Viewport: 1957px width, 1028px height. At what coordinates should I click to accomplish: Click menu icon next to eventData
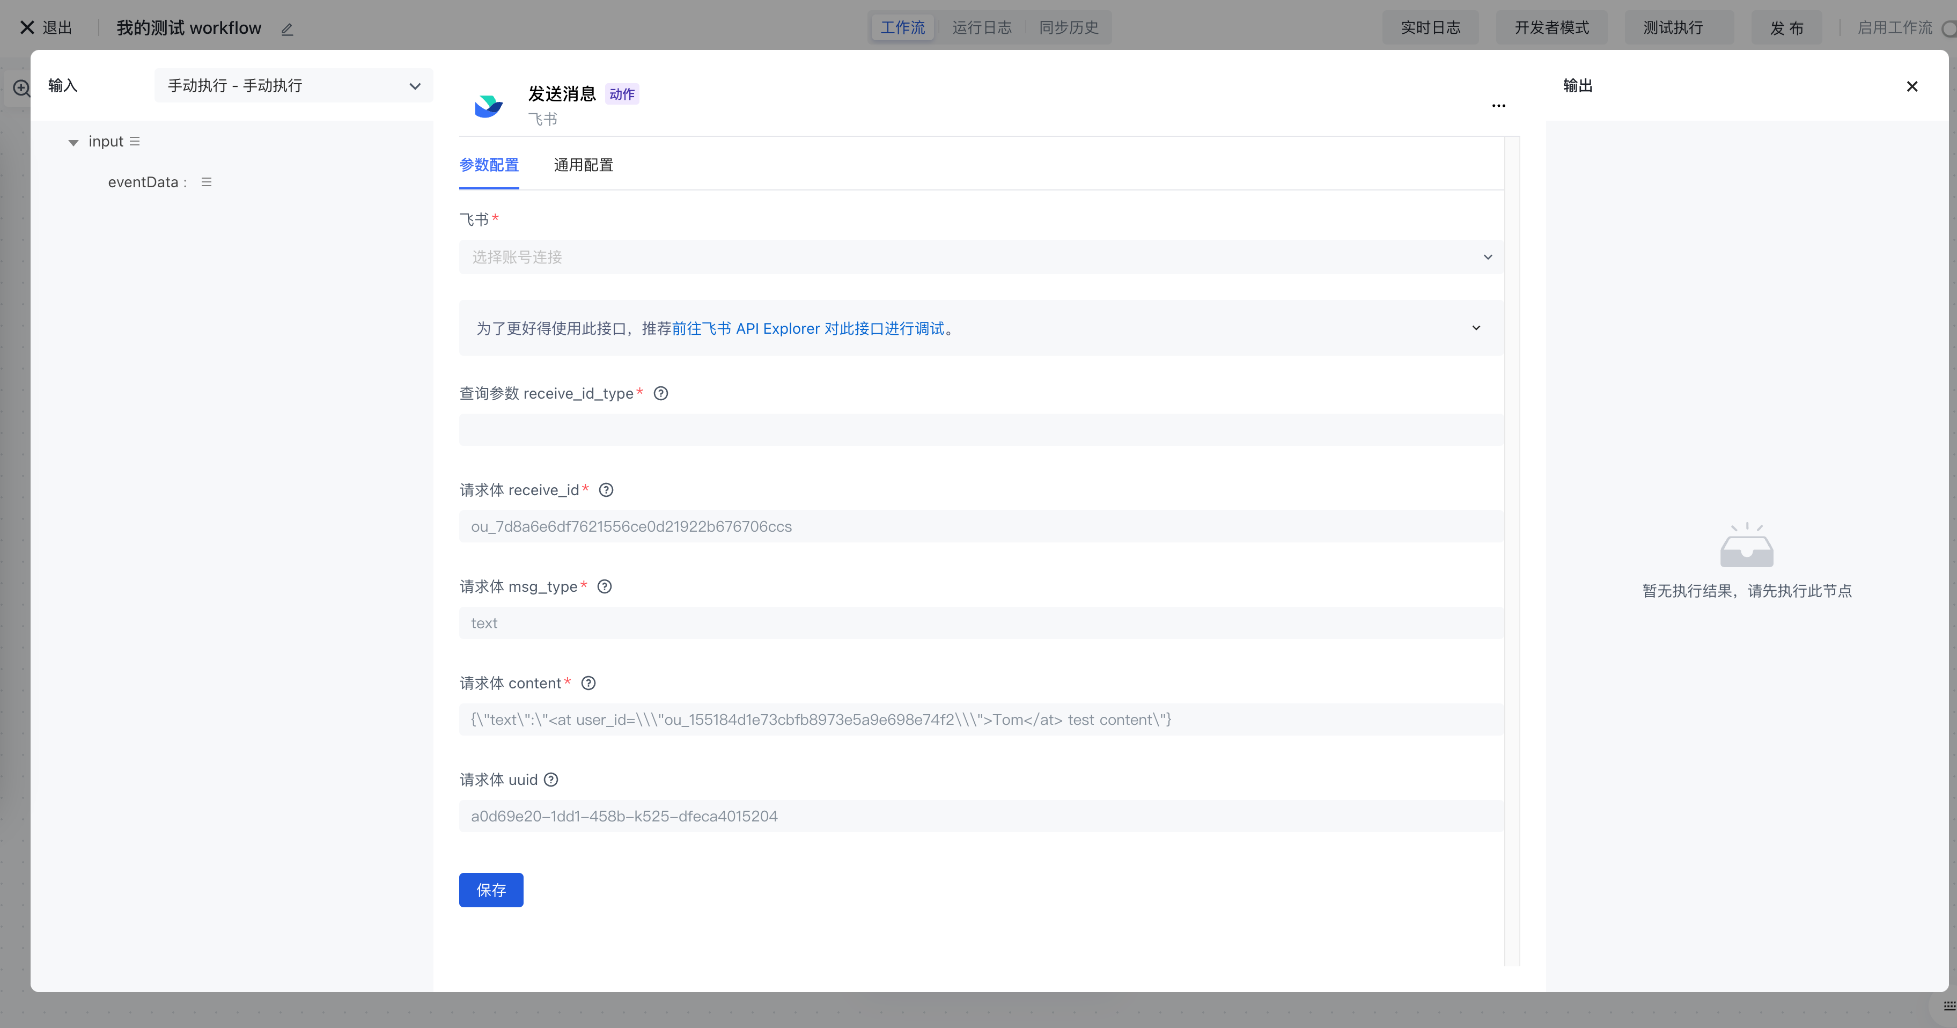[x=206, y=182]
